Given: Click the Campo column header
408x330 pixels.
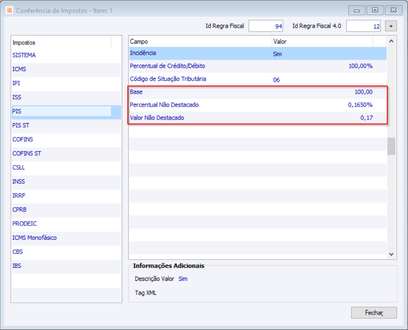Looking at the screenshot, I should pyautogui.click(x=200, y=41).
